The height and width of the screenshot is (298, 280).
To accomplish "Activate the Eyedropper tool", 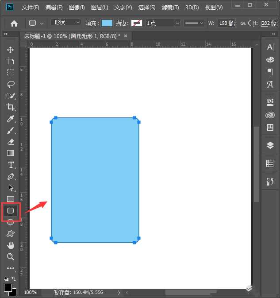I will (x=11, y=119).
